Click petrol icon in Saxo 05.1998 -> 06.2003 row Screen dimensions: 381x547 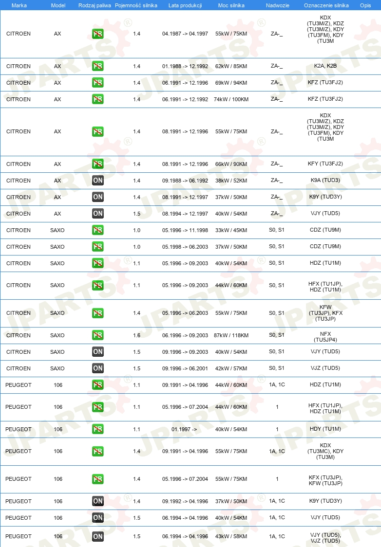click(98, 247)
